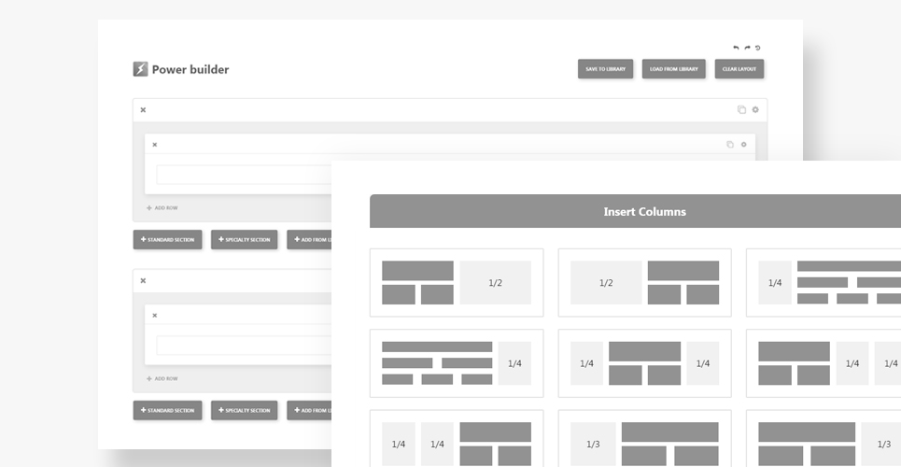Screen dimensions: 901x467
Task: Click the Power builder logo icon
Action: click(x=140, y=69)
